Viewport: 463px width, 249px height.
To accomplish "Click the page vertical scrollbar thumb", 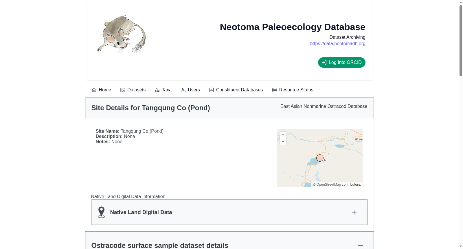I will tap(461, 40).
